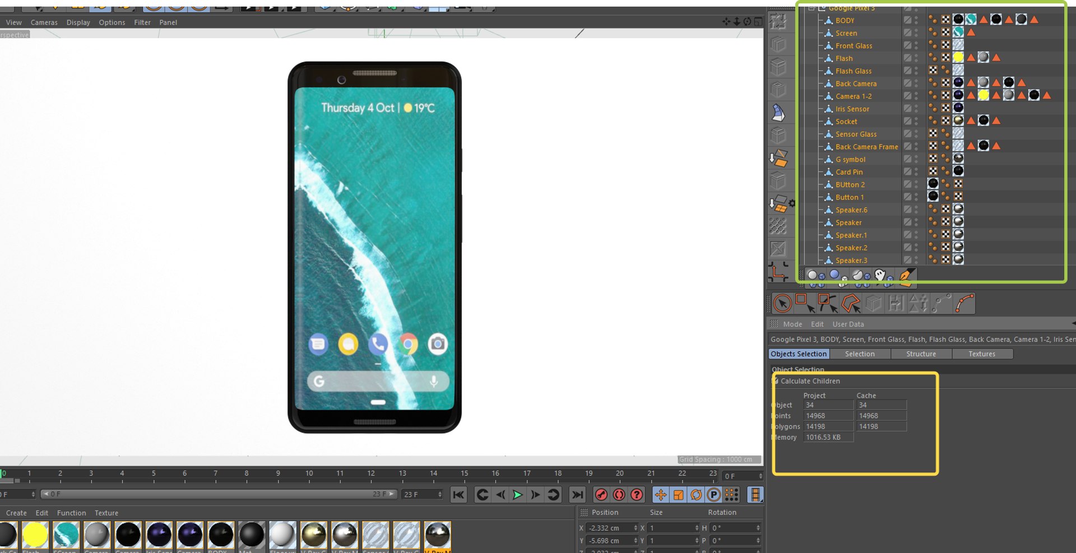Screen dimensions: 1076x553
Task: Play the animation forward
Action: click(x=517, y=495)
